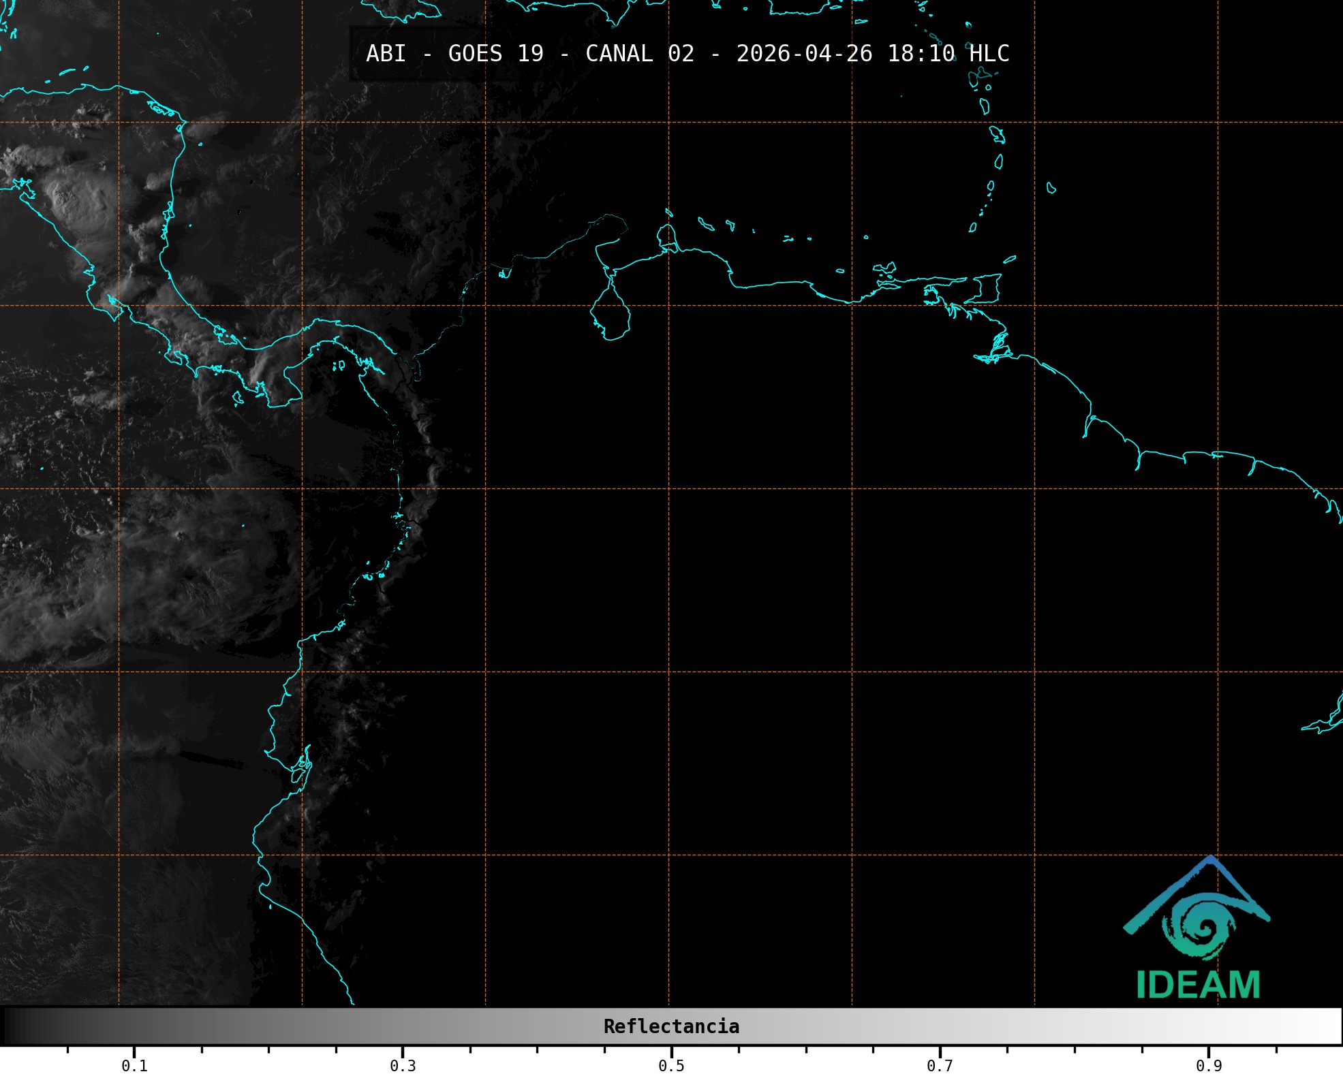Click the date 2026-04-26 in the title
Image resolution: width=1343 pixels, height=1074 pixels.
click(x=804, y=54)
